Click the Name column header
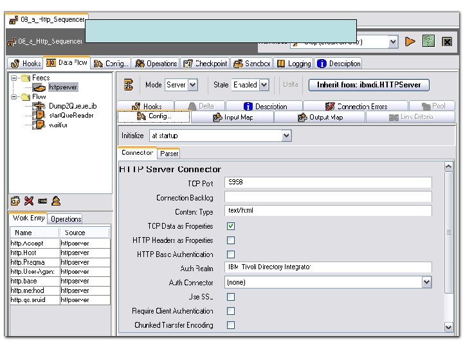This screenshot has height=347, width=463. pyautogui.click(x=35, y=233)
